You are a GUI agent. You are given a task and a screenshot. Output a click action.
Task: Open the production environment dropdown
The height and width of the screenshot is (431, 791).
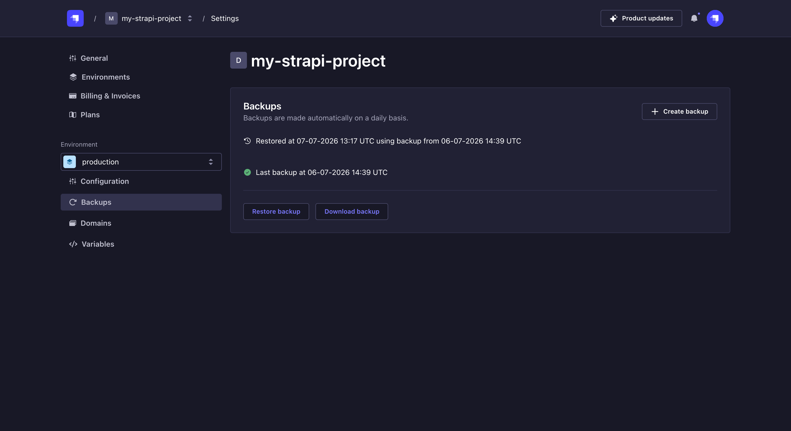click(x=141, y=162)
